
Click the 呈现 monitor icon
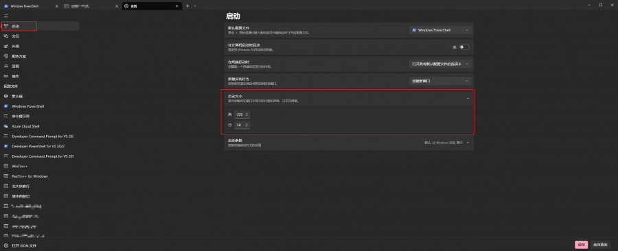pos(6,66)
